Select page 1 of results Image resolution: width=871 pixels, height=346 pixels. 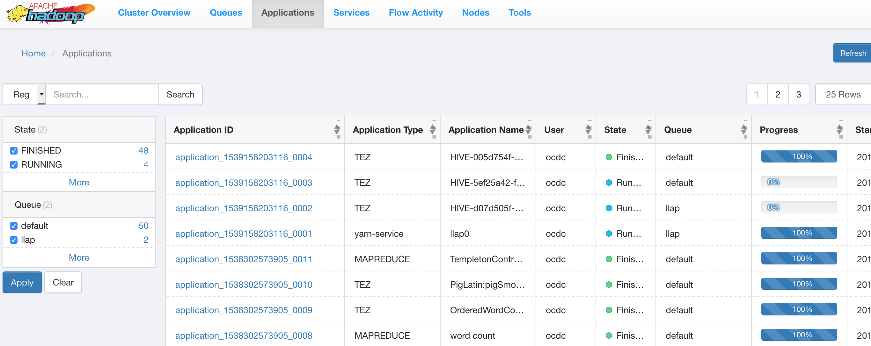757,94
